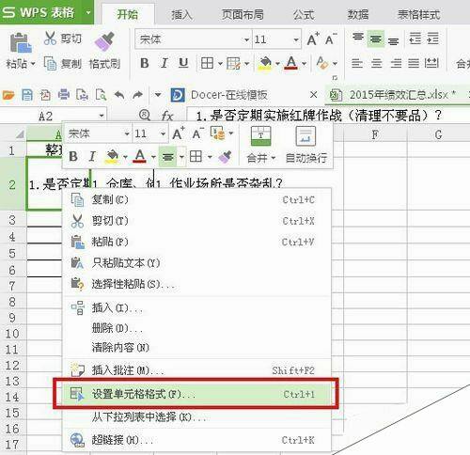Open mini toolbar font size dropdown
Image resolution: width=470 pixels, height=455 pixels.
[x=163, y=134]
